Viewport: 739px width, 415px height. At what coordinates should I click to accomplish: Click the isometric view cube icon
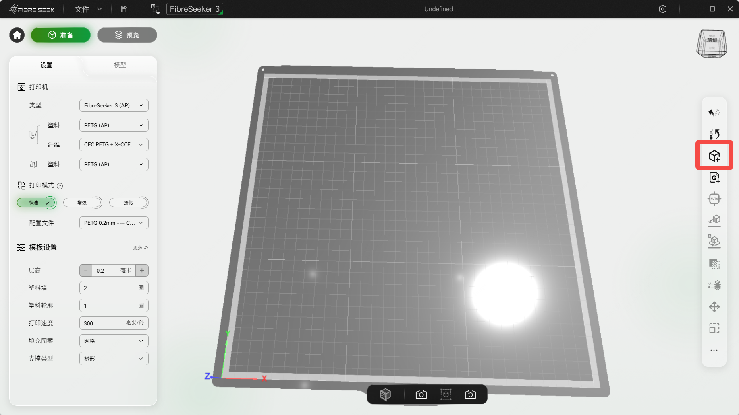(x=385, y=394)
